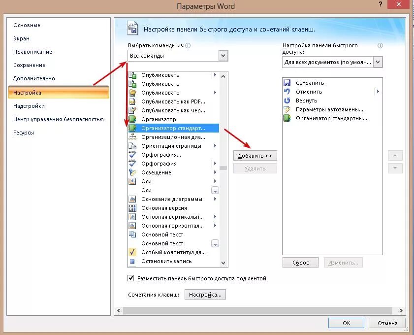Click the Ориентация страницы icon
Viewport: 414px width, 335px height.
[x=132, y=146]
